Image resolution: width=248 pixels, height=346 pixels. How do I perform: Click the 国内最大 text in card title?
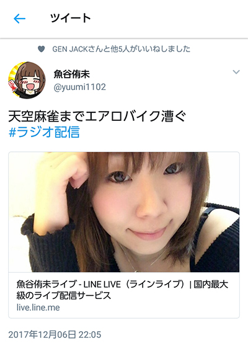click(x=211, y=284)
